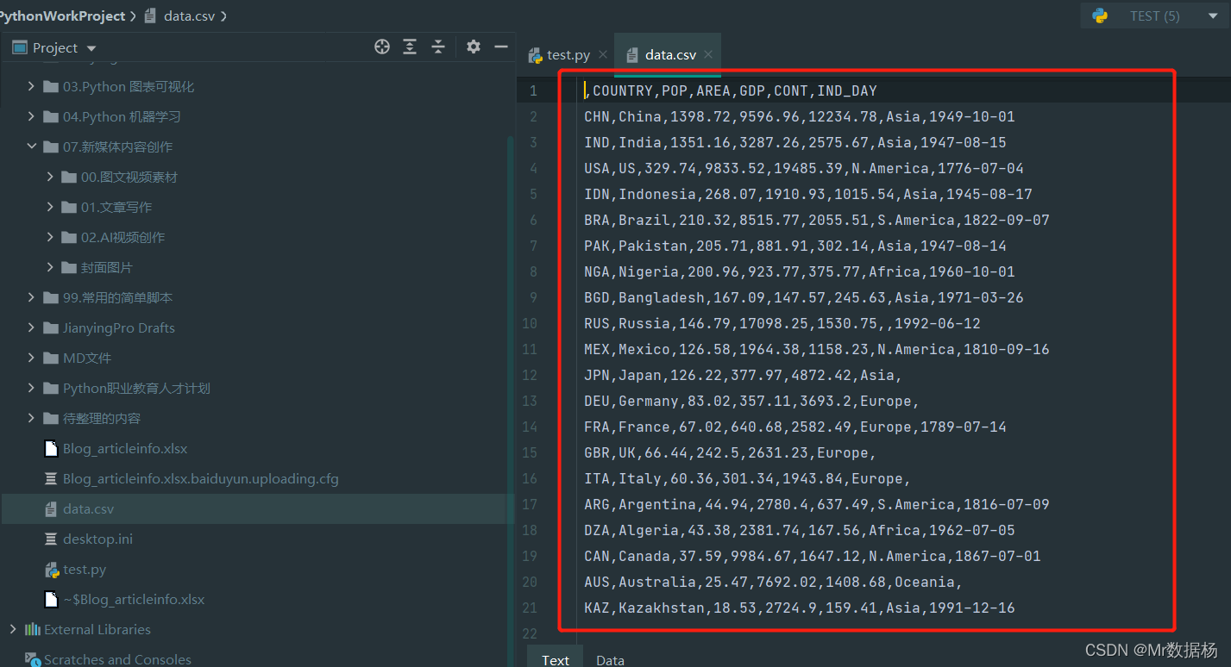Click the Collapse All icon in Project panel

coord(438,47)
